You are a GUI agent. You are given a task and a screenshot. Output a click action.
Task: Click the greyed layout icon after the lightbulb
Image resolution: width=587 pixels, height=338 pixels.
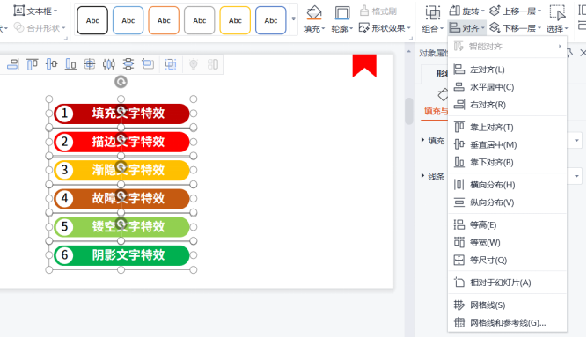coord(213,64)
